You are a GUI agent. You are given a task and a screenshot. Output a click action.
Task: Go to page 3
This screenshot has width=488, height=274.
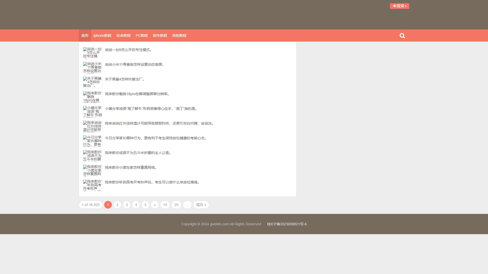[127, 205]
